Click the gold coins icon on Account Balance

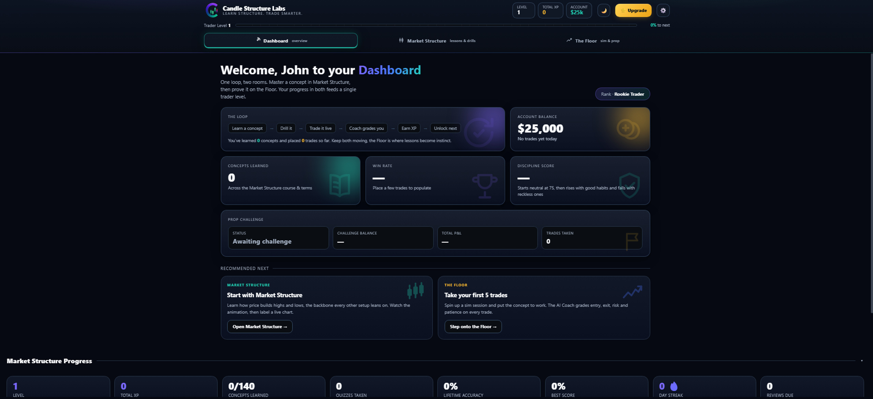coord(628,129)
